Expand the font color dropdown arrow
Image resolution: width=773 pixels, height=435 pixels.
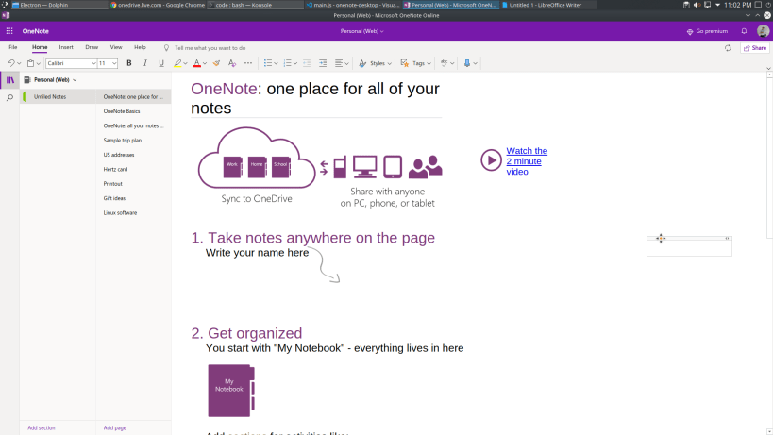[x=205, y=63]
